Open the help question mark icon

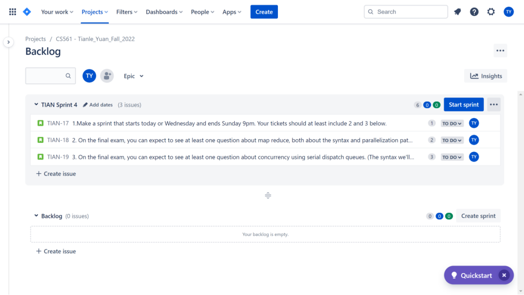(x=474, y=12)
